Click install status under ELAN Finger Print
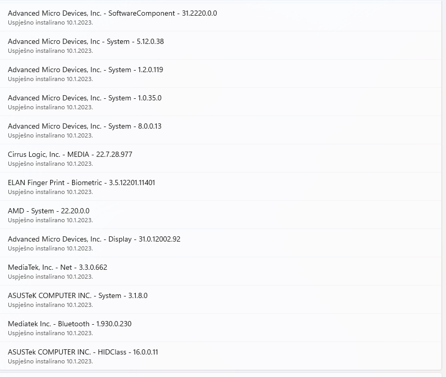The height and width of the screenshot is (377, 446). tap(50, 192)
